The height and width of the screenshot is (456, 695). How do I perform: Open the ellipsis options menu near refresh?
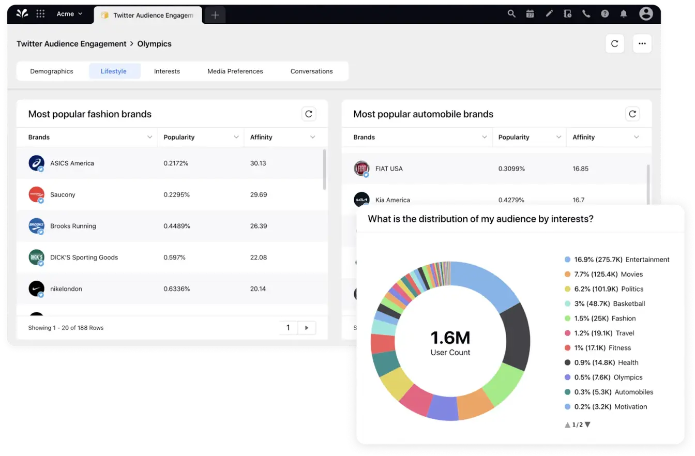[x=642, y=43]
